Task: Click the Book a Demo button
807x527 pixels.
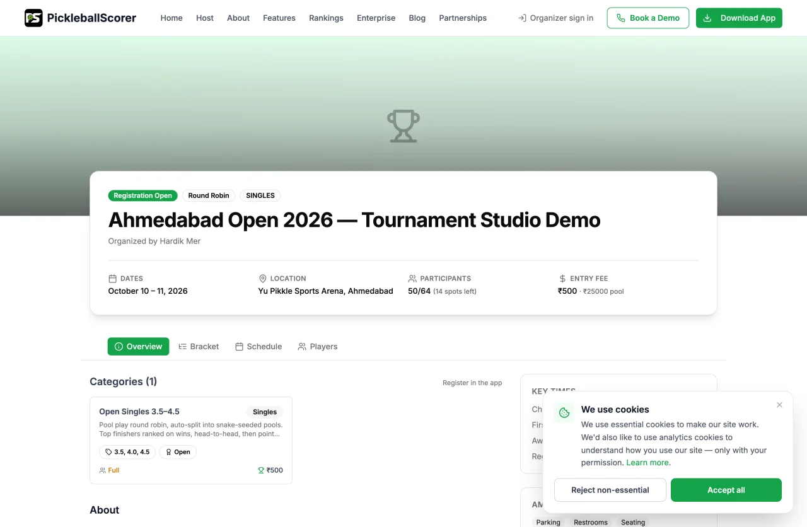Action: 648,18
